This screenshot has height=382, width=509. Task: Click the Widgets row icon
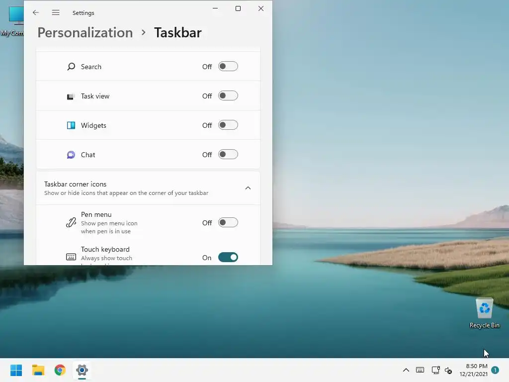[x=71, y=125]
